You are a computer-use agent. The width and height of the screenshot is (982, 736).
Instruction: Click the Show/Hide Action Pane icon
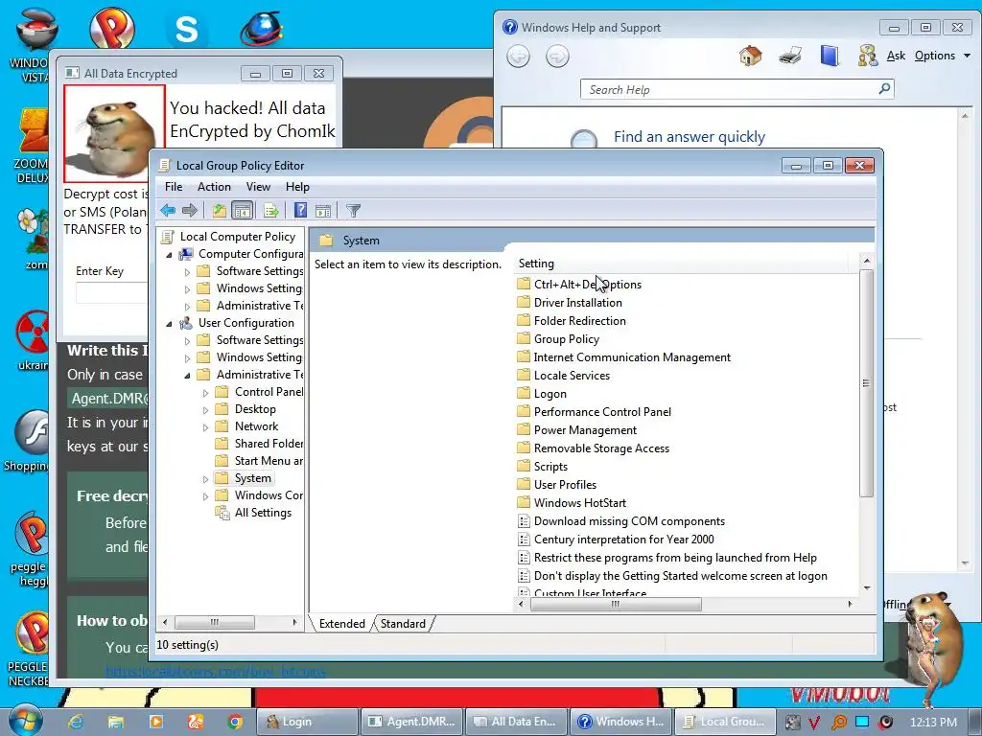click(x=323, y=210)
